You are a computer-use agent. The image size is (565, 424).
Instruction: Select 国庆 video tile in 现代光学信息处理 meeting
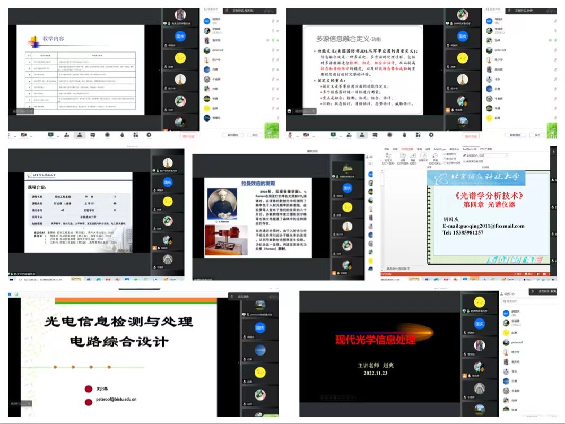click(479, 326)
